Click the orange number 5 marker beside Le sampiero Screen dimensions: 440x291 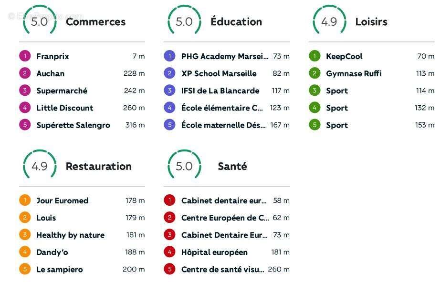point(24,269)
